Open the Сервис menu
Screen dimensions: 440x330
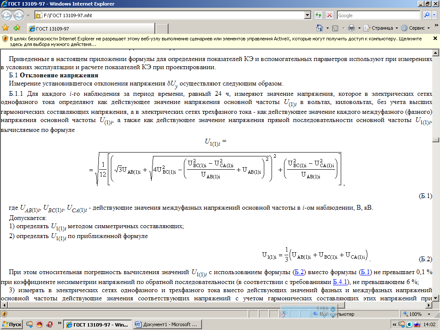(416, 28)
